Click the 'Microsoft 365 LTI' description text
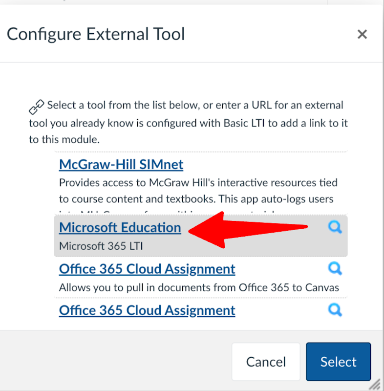Viewport: 384px width, 391px height. pos(101,246)
